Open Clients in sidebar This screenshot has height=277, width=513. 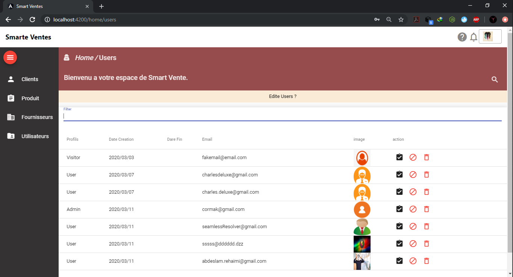tap(29, 79)
